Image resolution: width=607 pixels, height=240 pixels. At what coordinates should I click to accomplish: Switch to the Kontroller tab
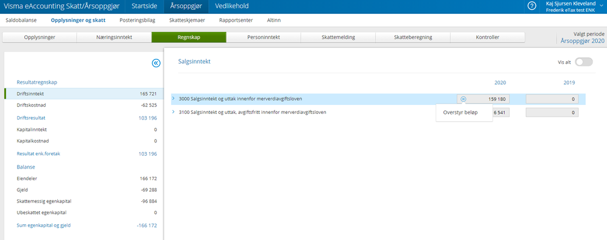point(487,38)
